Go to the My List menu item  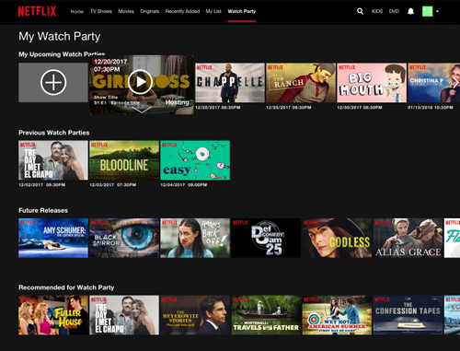click(213, 11)
